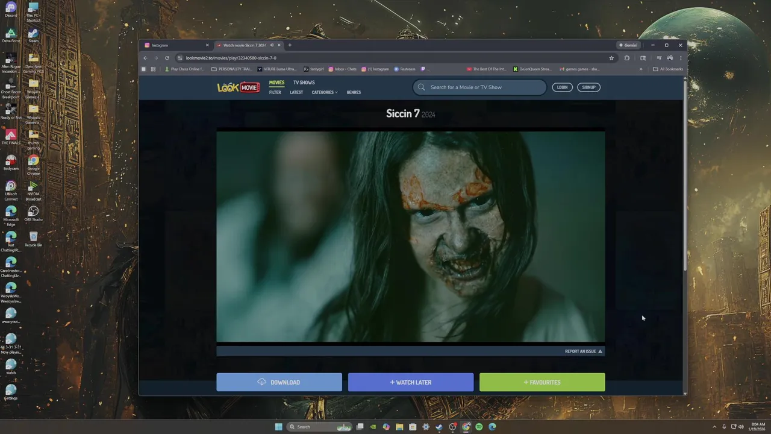Viewport: 771px width, 434px height.
Task: Expand the hidden bookmarks chevron
Action: (641, 69)
